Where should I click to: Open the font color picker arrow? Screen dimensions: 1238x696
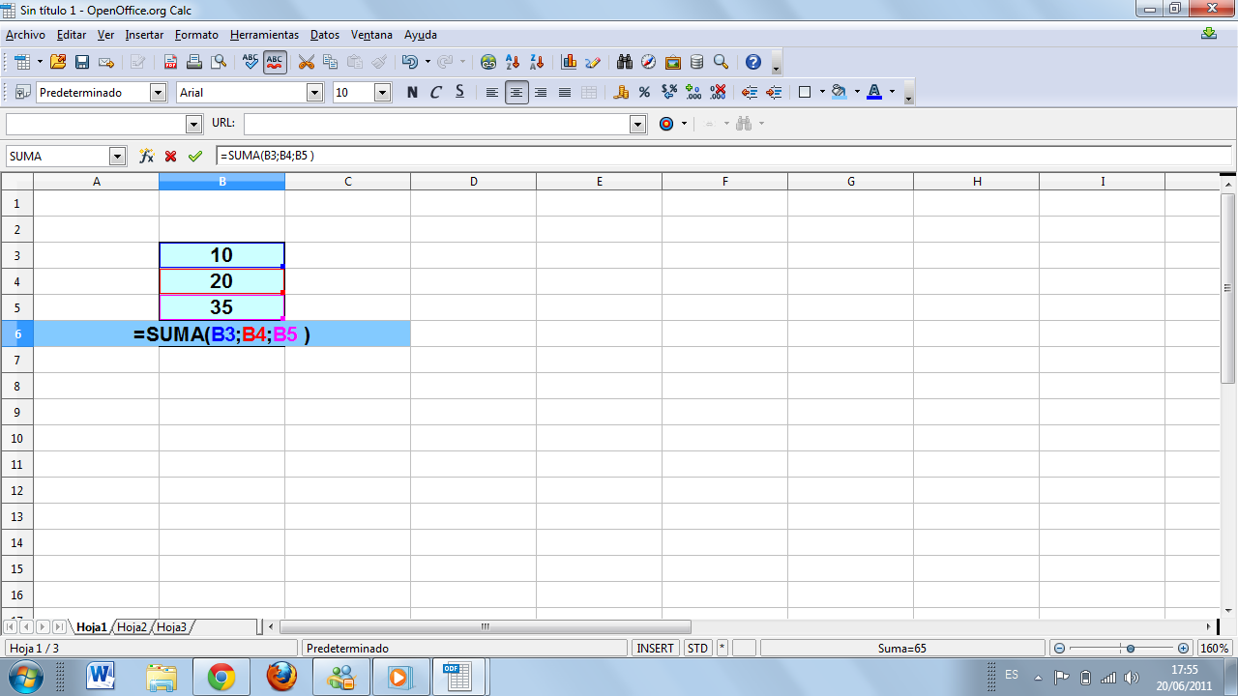(891, 92)
